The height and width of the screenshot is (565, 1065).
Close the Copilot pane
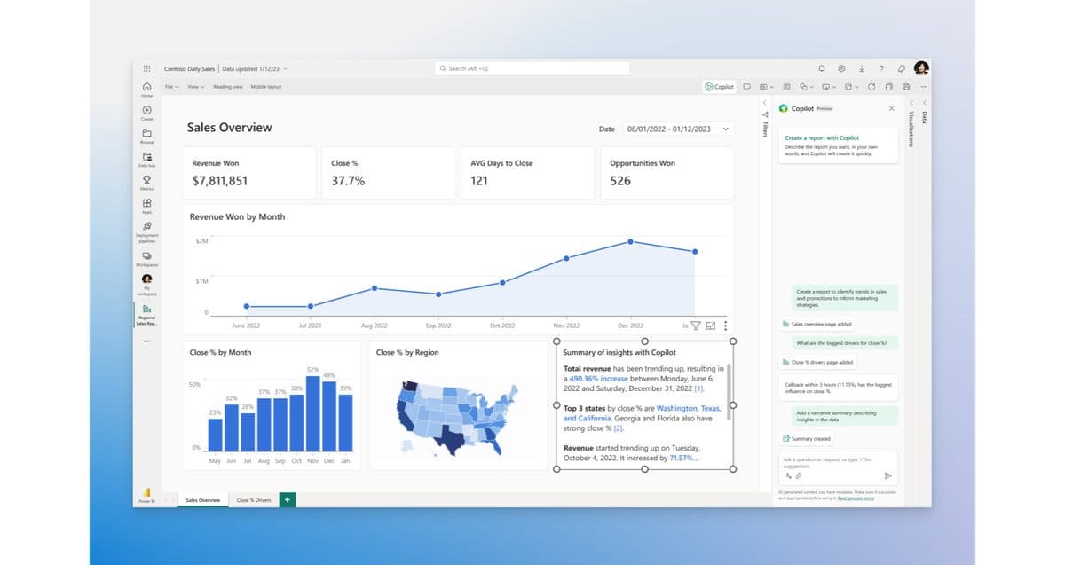click(x=891, y=108)
